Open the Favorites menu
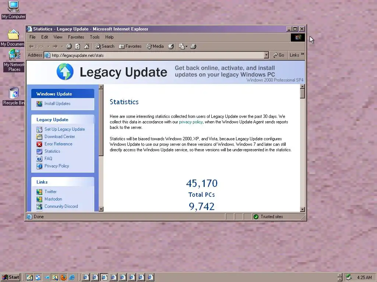377x282 pixels. click(x=76, y=37)
